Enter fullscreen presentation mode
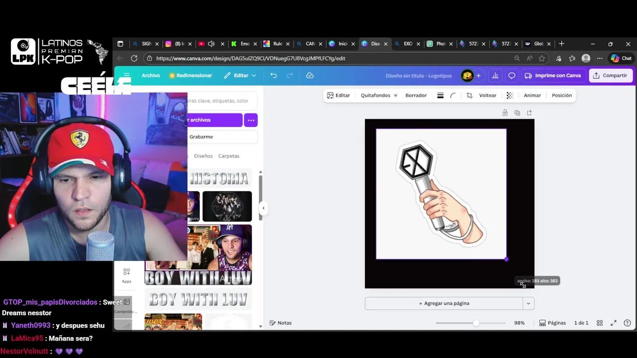Screen dimensions: 637x358 [614, 323]
